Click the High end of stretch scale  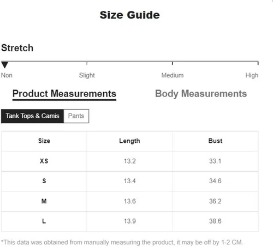click(x=258, y=63)
